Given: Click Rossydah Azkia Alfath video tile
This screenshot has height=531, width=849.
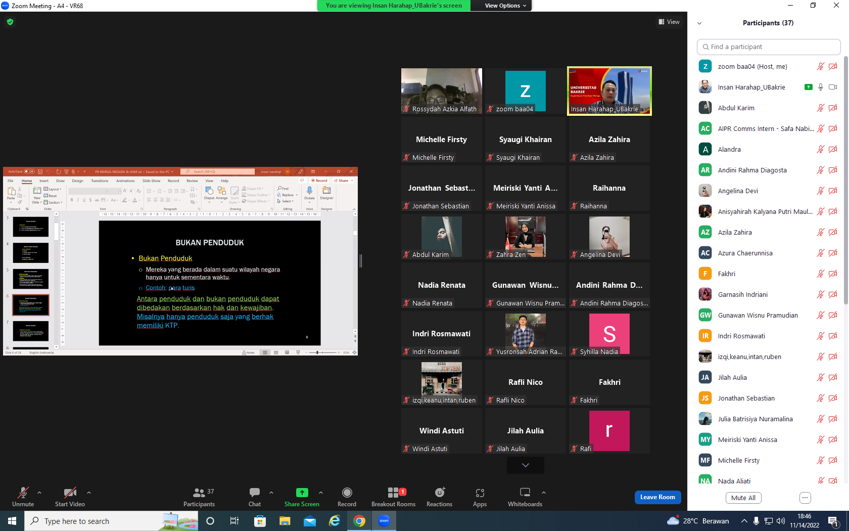Looking at the screenshot, I should [442, 91].
